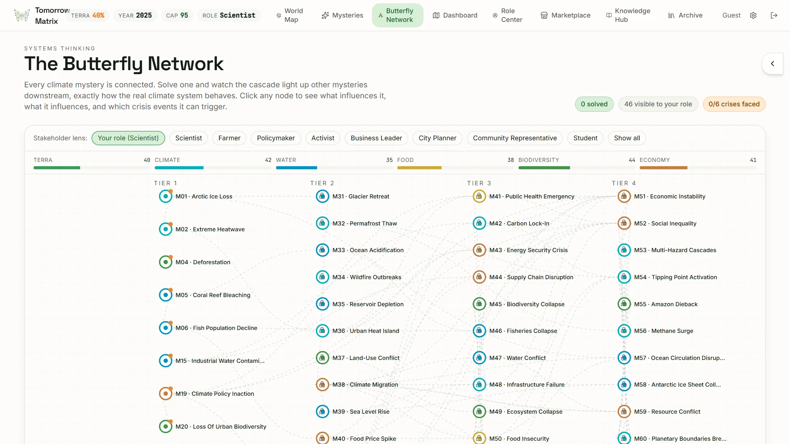Go to the Mysteries tab
The image size is (790, 444).
[x=342, y=15]
